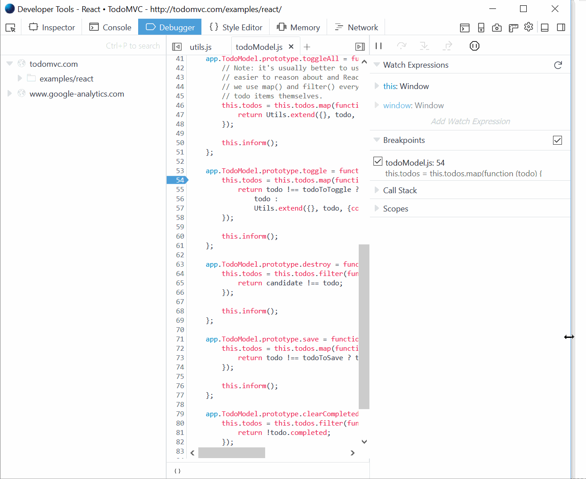Minimize the Developer Tools window
Viewport: 586px width, 479px height.
[x=492, y=9]
